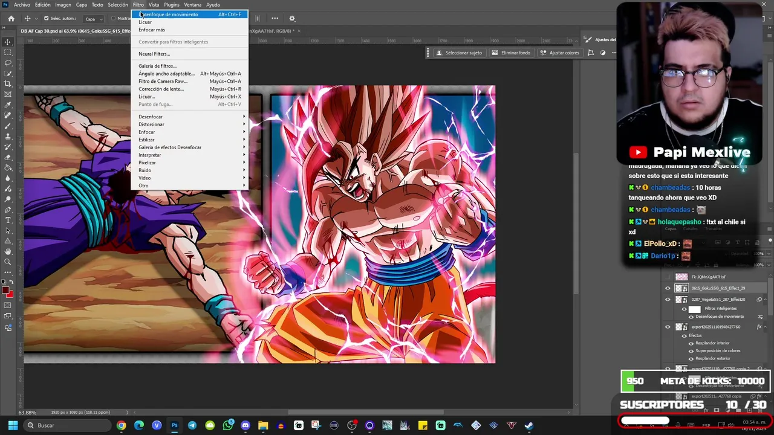Screen dimensions: 774x435
Task: Open the Capa dropdown in options bar
Action: [x=95, y=19]
